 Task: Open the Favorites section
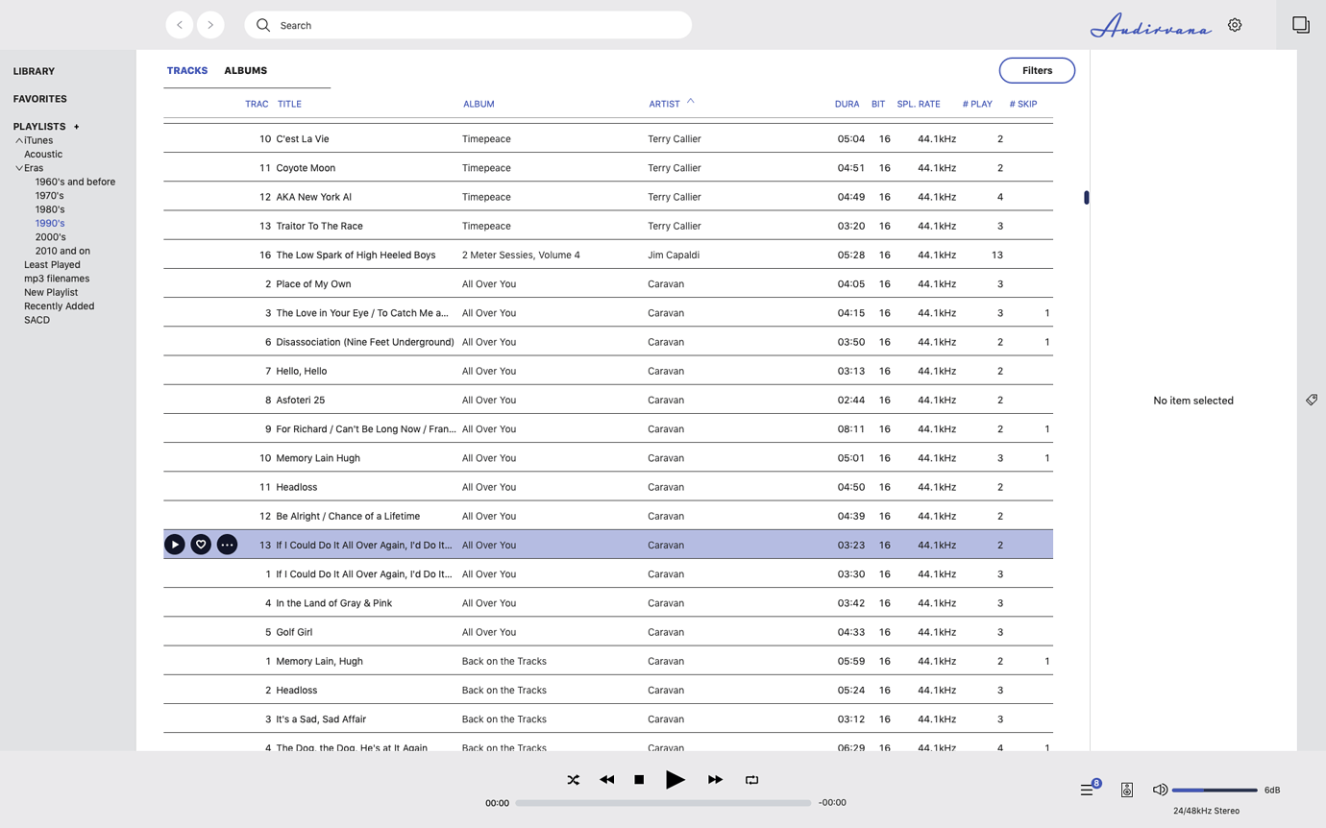(40, 99)
